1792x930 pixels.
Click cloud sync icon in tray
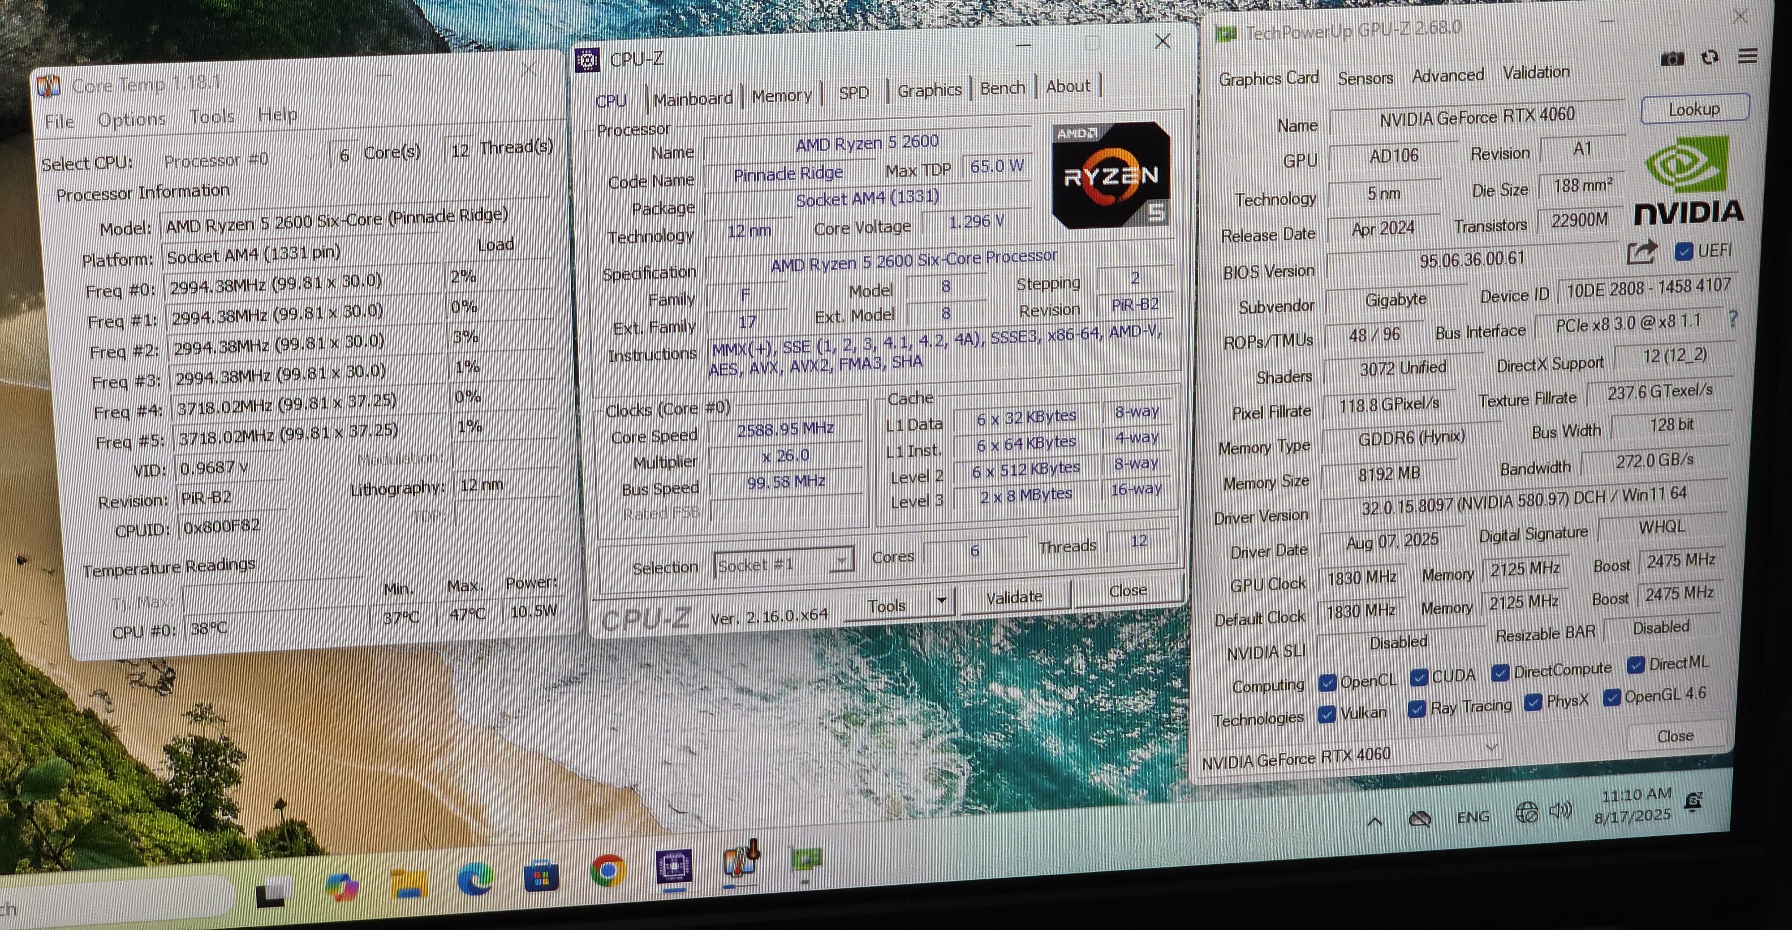click(x=1419, y=819)
